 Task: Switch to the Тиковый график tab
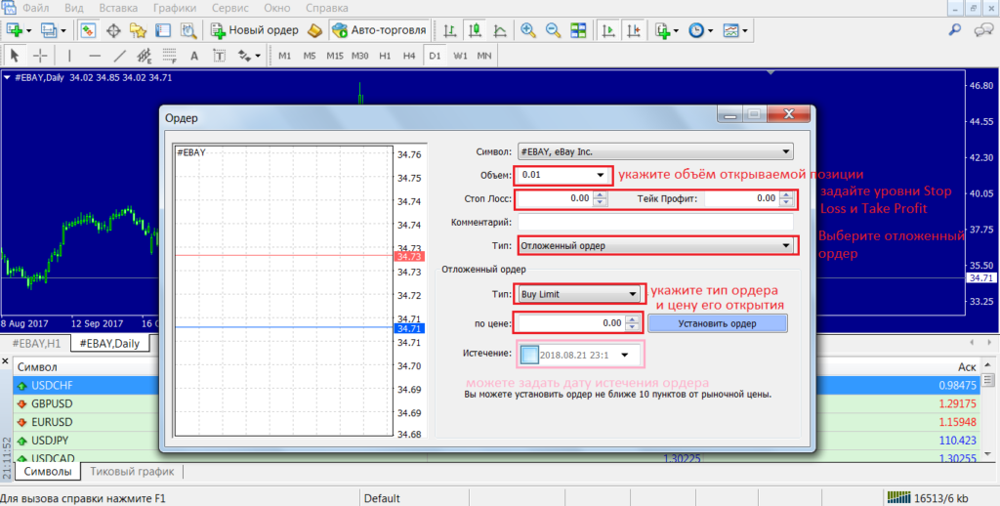click(x=132, y=472)
